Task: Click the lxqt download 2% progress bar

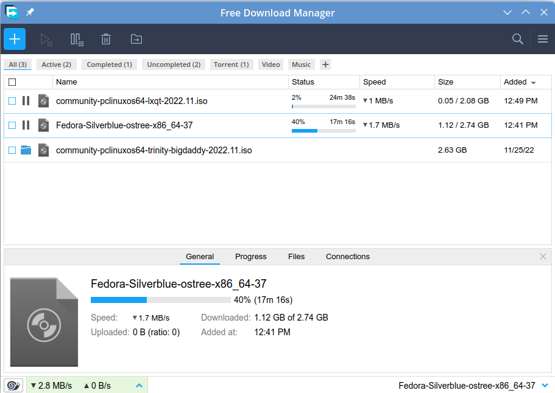Action: pos(323,106)
